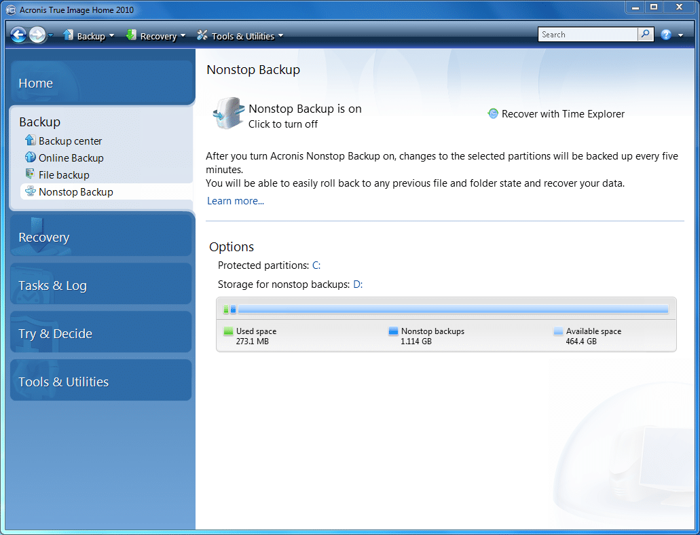The height and width of the screenshot is (535, 700).
Task: Expand the Backup menu dropdown arrow
Action: tap(111, 36)
